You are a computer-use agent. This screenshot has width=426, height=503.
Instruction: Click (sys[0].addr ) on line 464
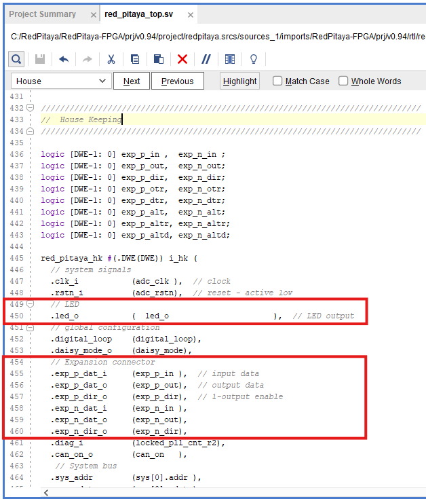point(164,478)
